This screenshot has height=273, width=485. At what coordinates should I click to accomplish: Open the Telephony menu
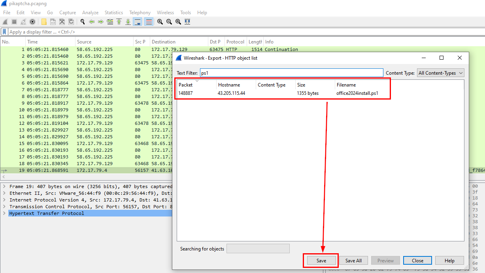tap(140, 13)
